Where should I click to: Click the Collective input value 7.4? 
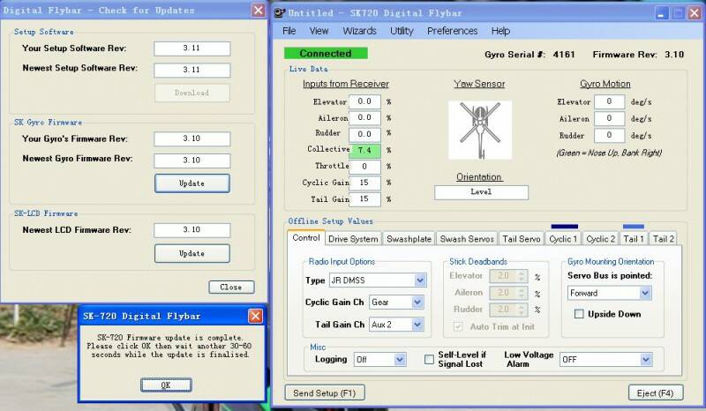(364, 150)
